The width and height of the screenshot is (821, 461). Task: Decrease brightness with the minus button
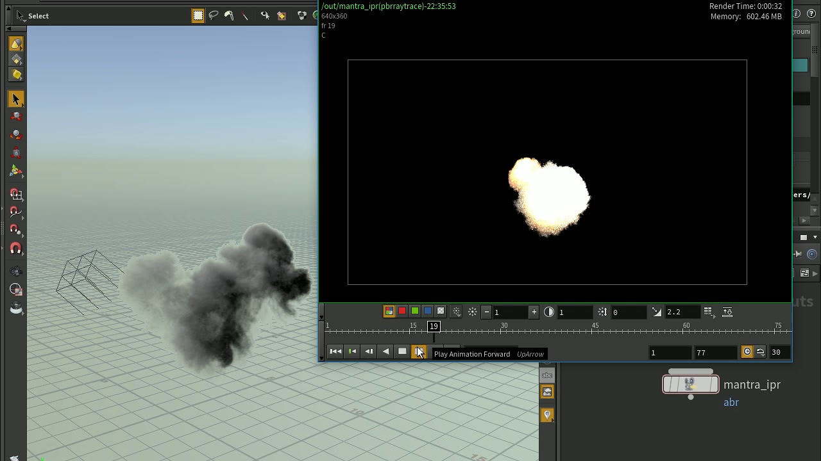point(487,312)
